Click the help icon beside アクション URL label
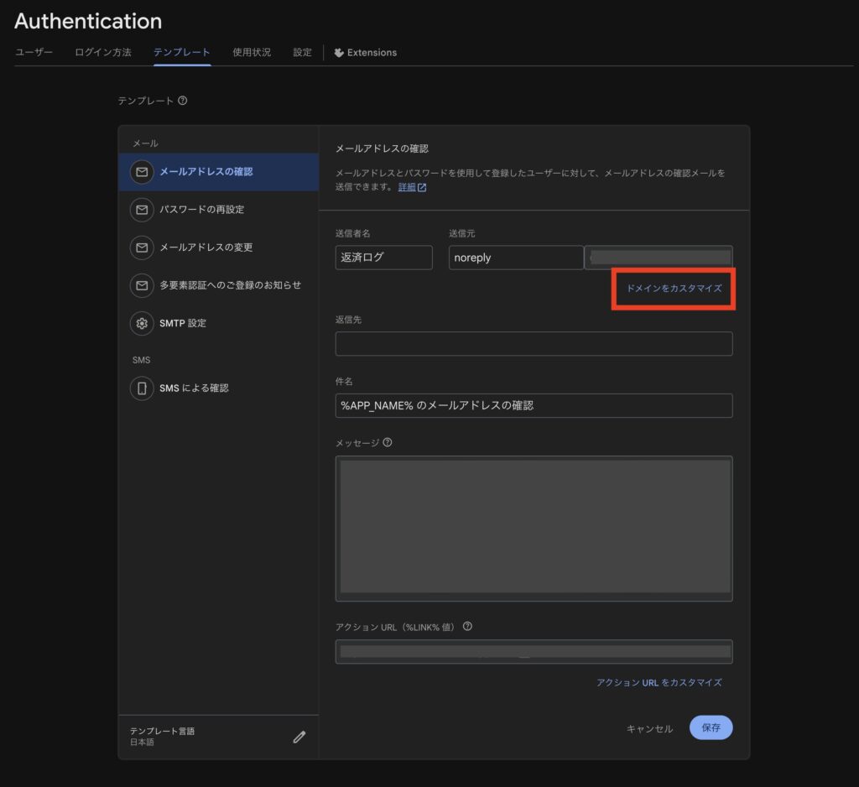Screen dimensions: 859x787 pyautogui.click(x=467, y=626)
